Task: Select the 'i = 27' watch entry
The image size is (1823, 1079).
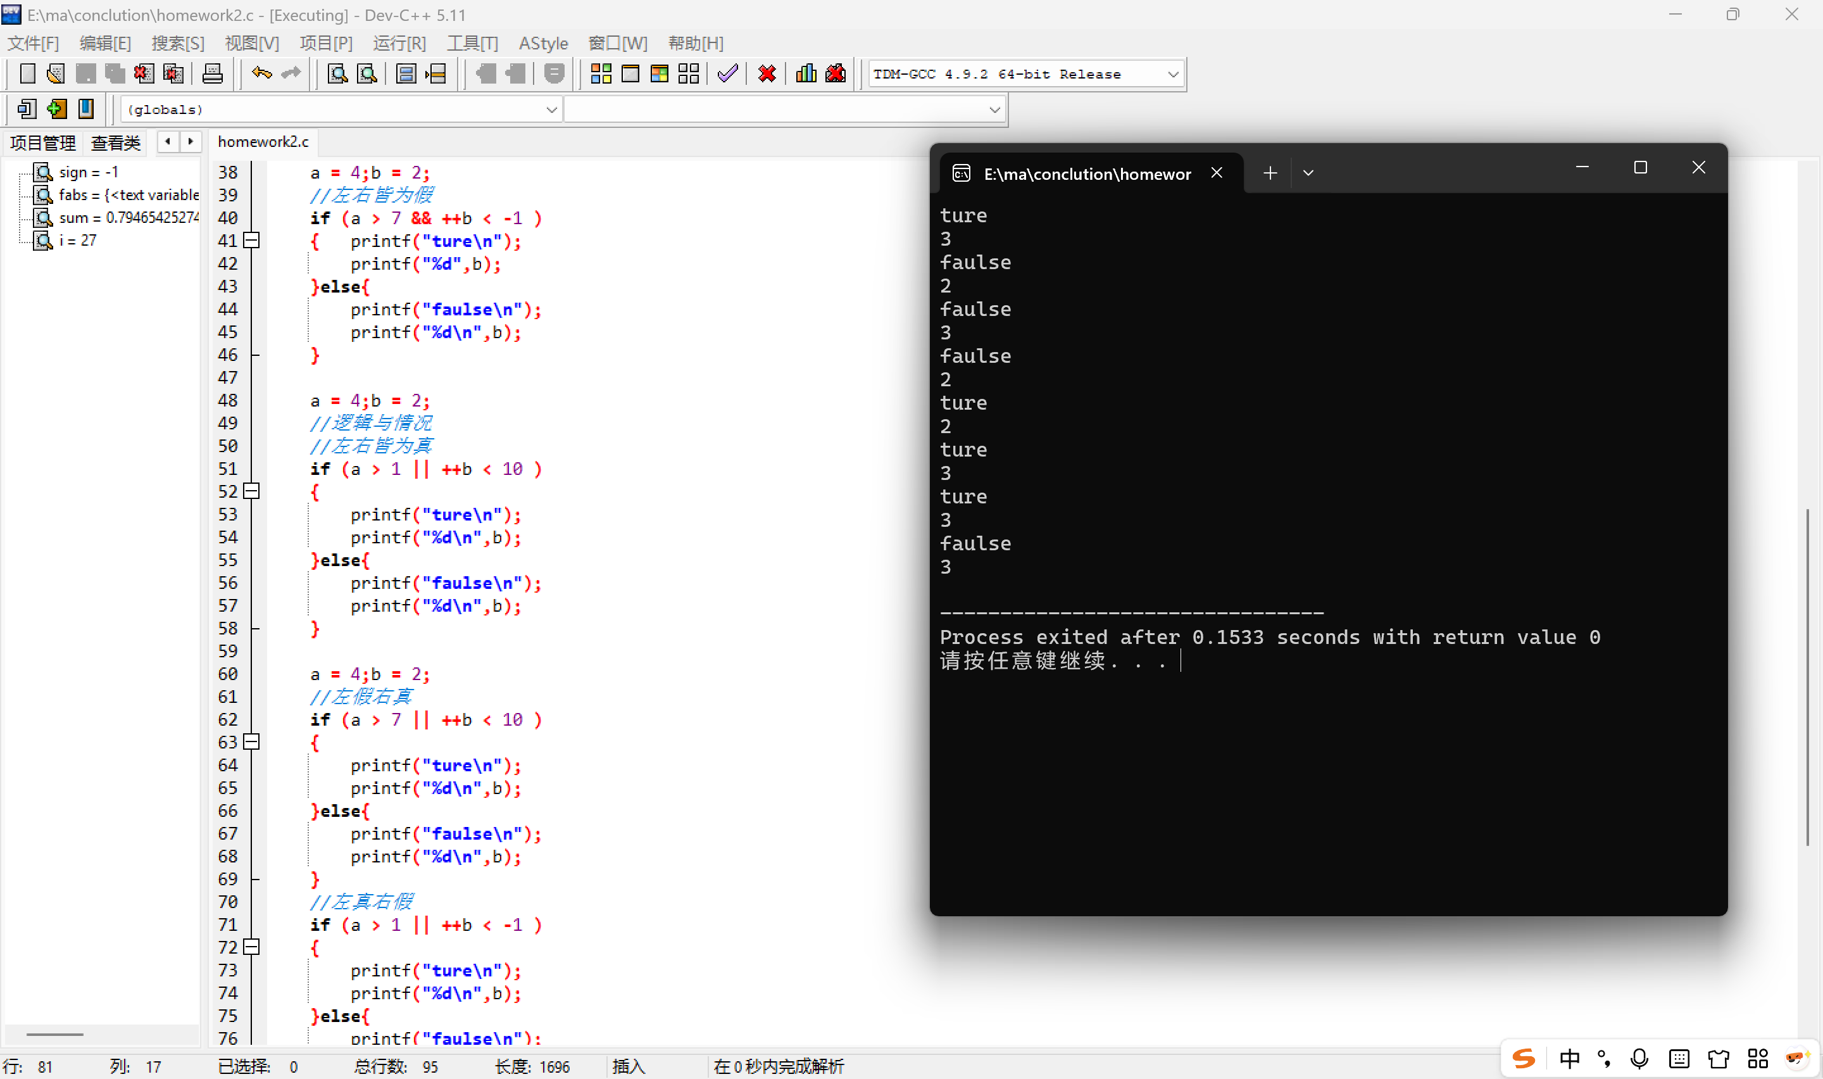Action: pyautogui.click(x=78, y=241)
